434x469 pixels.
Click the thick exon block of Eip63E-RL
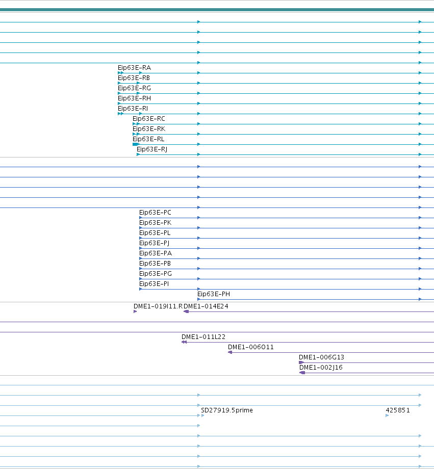[x=135, y=144]
